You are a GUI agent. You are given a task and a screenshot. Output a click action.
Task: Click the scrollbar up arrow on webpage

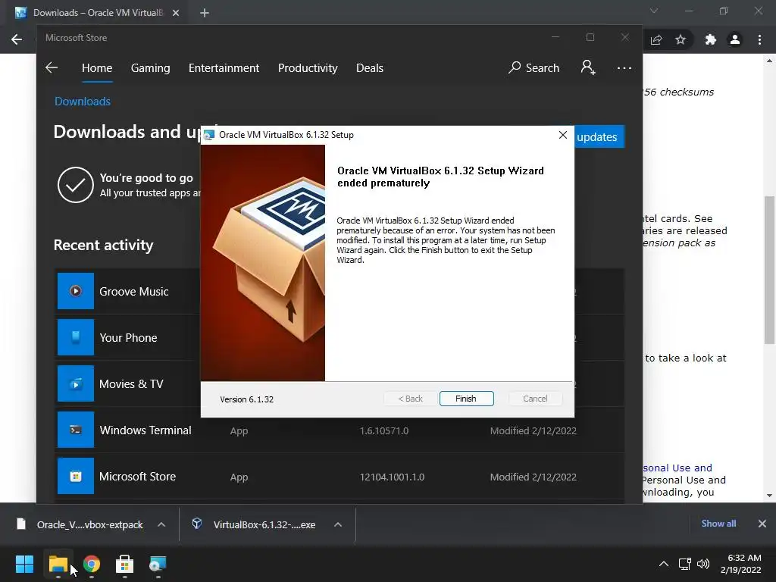[x=769, y=61]
